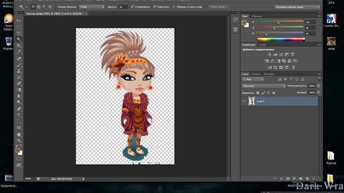Toggle the Contiguous pixels checkbox
Screen dimensions: 344x193
[155, 7]
